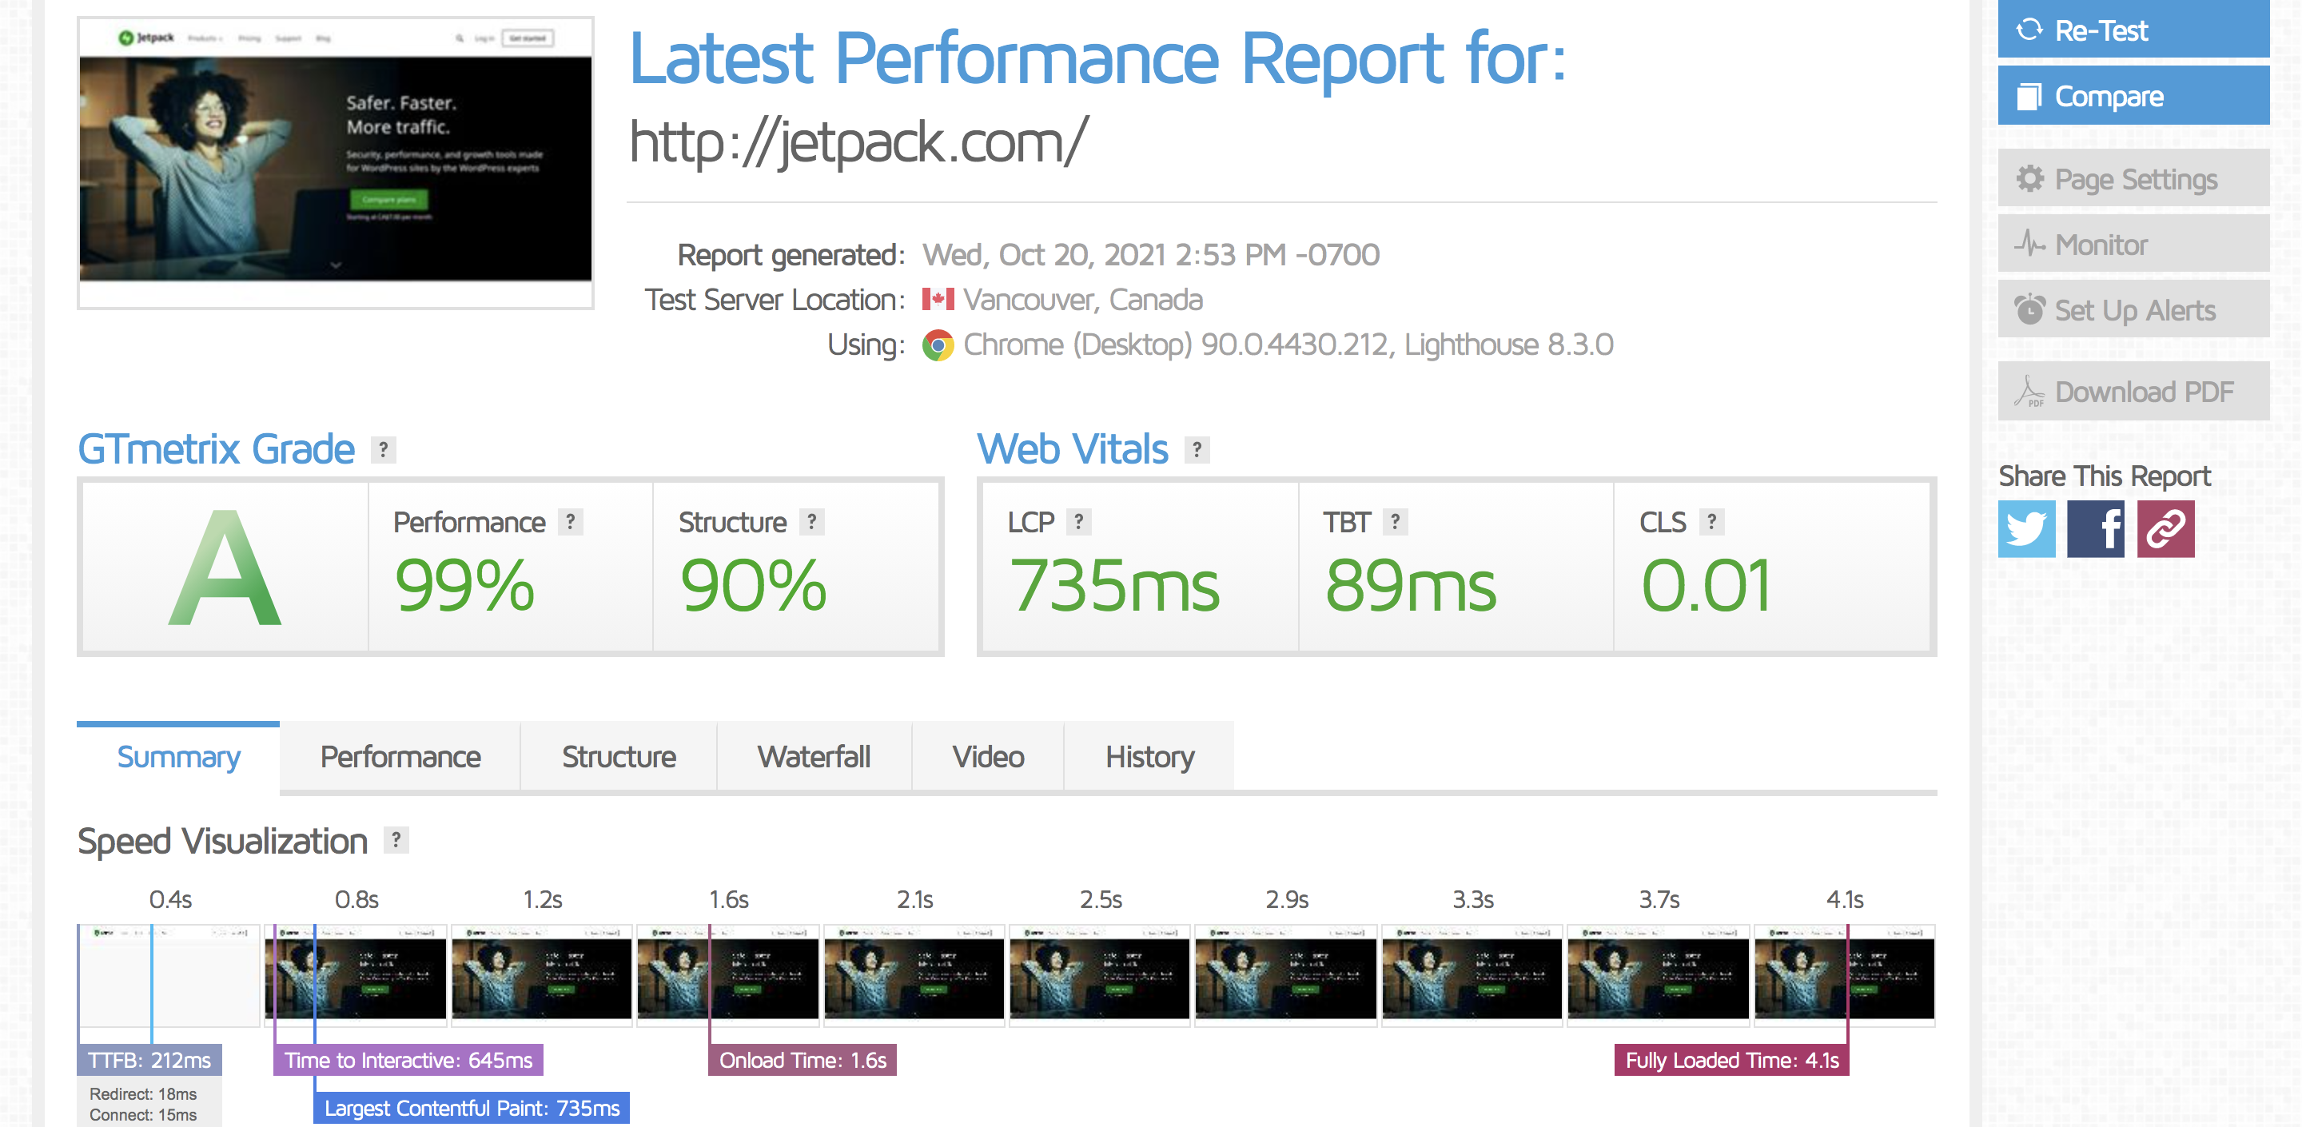The image size is (2302, 1127).
Task: Click the Page Settings gear icon
Action: [x=2031, y=178]
